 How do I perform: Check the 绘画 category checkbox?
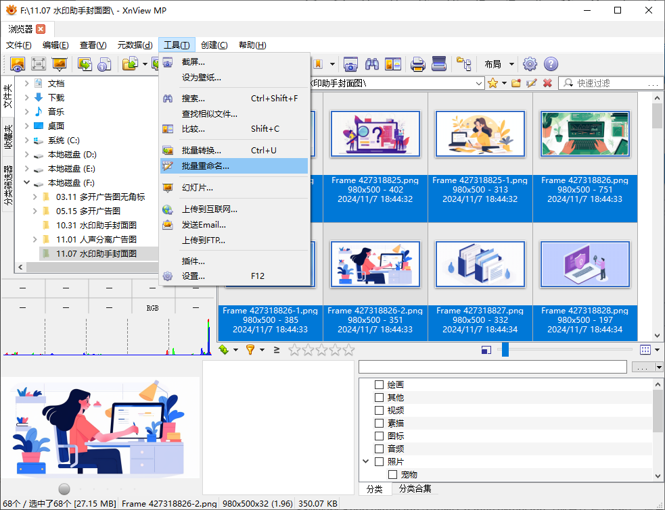pos(379,385)
